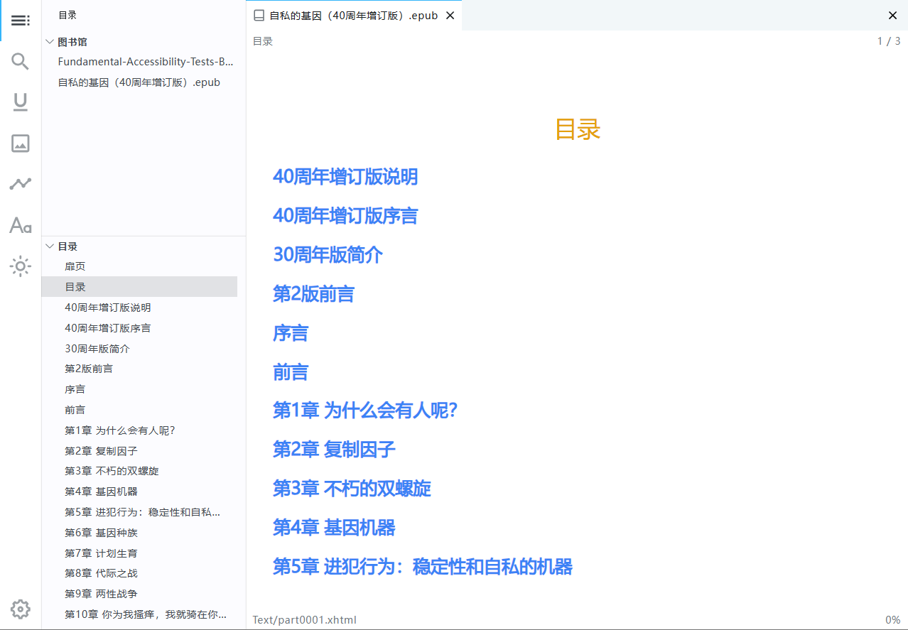The width and height of the screenshot is (908, 630).
Task: Follow 第1章 为什么会有人呢 page link
Action: pyautogui.click(x=365, y=411)
